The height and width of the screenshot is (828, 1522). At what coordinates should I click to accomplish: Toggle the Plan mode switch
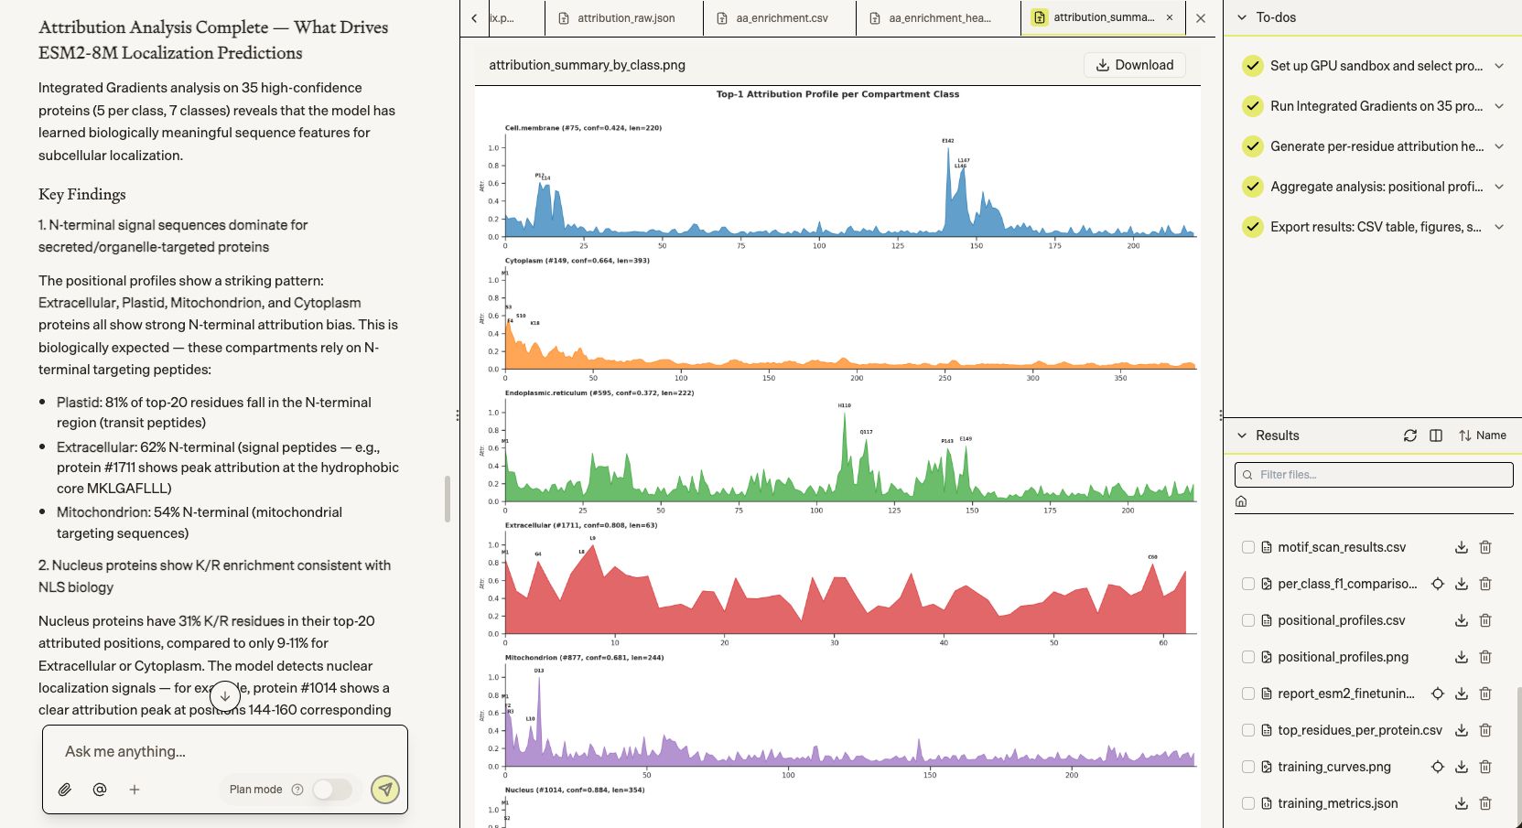click(331, 790)
